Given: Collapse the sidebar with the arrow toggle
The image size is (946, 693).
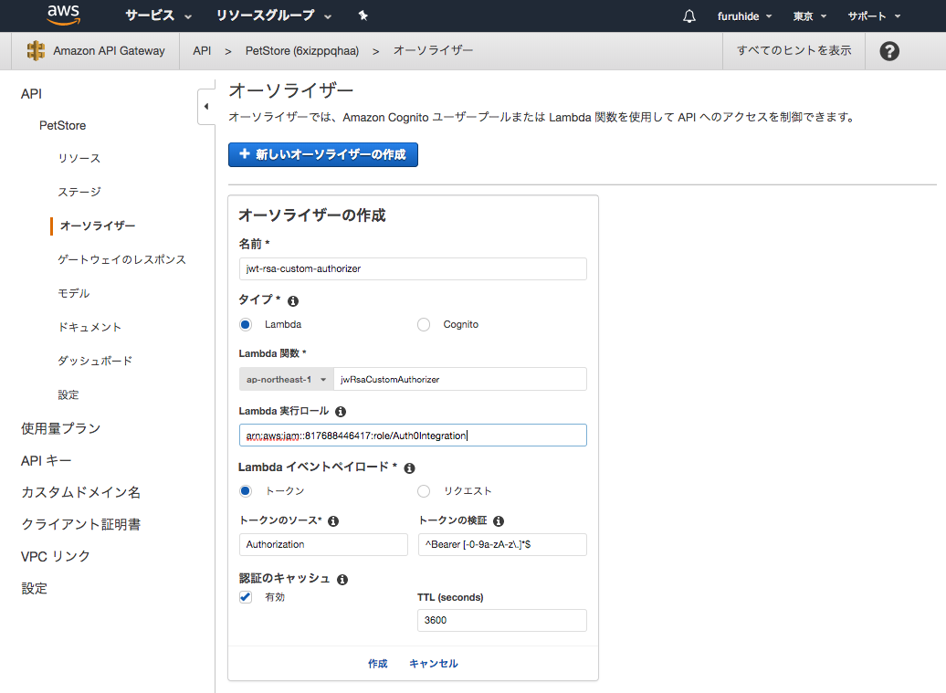Looking at the screenshot, I should click(206, 107).
